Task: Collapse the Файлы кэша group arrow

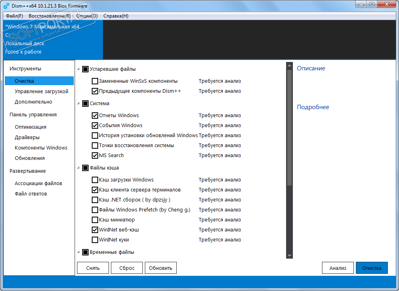Action: click(78, 168)
